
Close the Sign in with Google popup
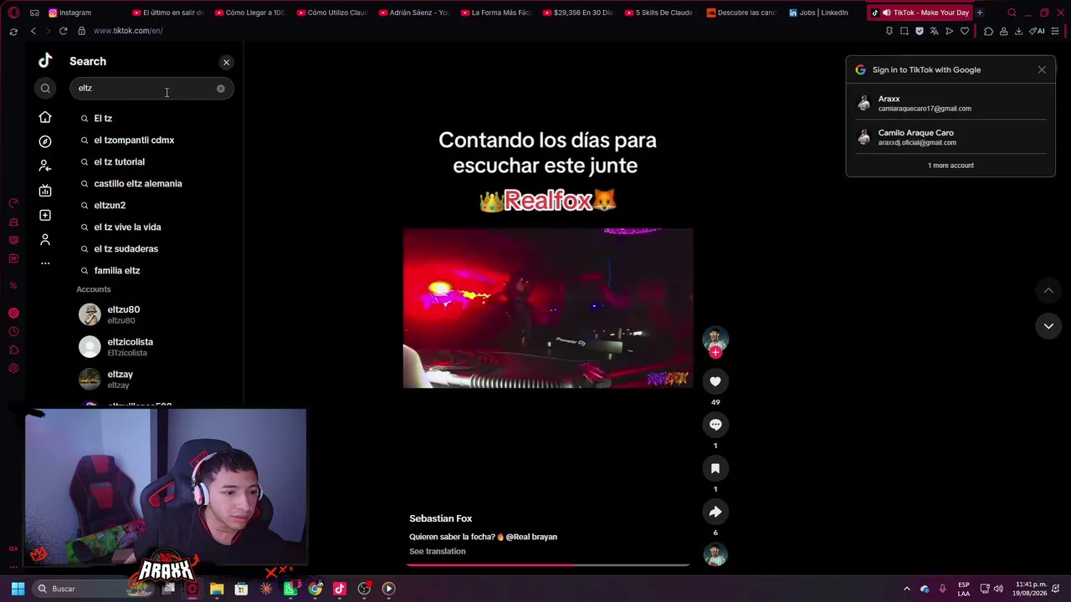pos(1042,70)
